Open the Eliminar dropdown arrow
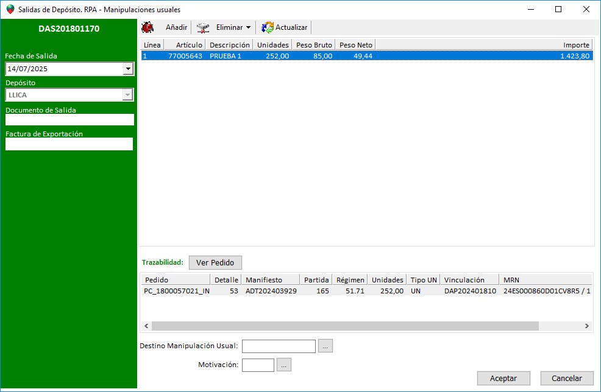The height and width of the screenshot is (392, 601). (x=249, y=27)
